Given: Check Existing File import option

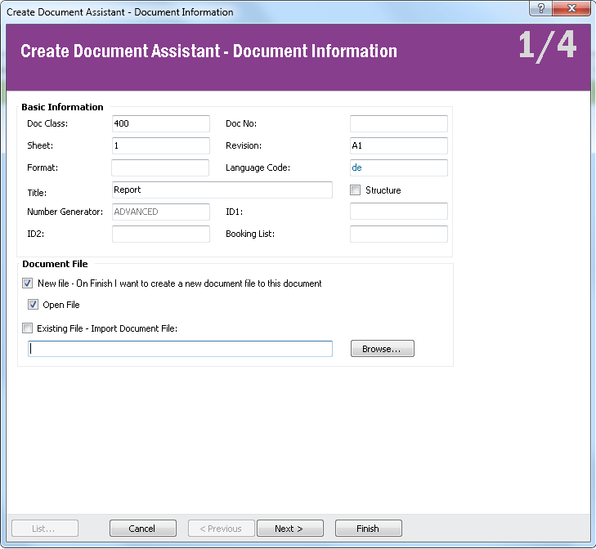Looking at the screenshot, I should tap(28, 328).
